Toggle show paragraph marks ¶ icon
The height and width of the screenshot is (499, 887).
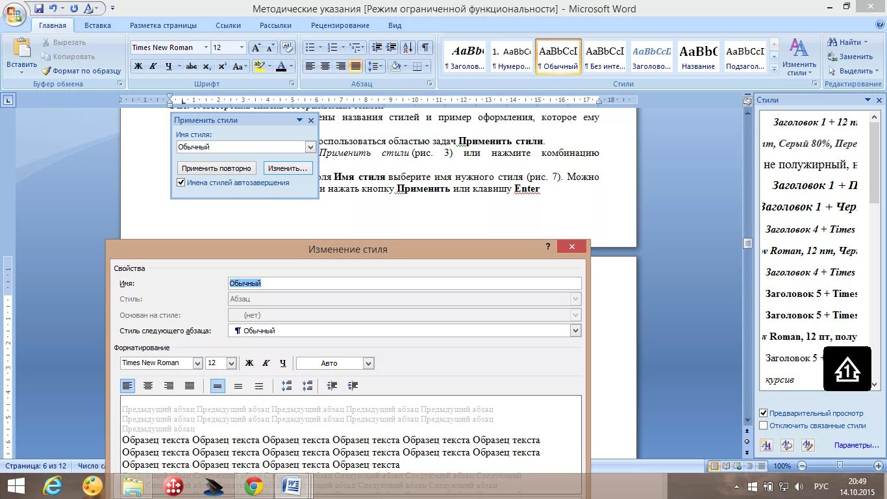tap(425, 47)
